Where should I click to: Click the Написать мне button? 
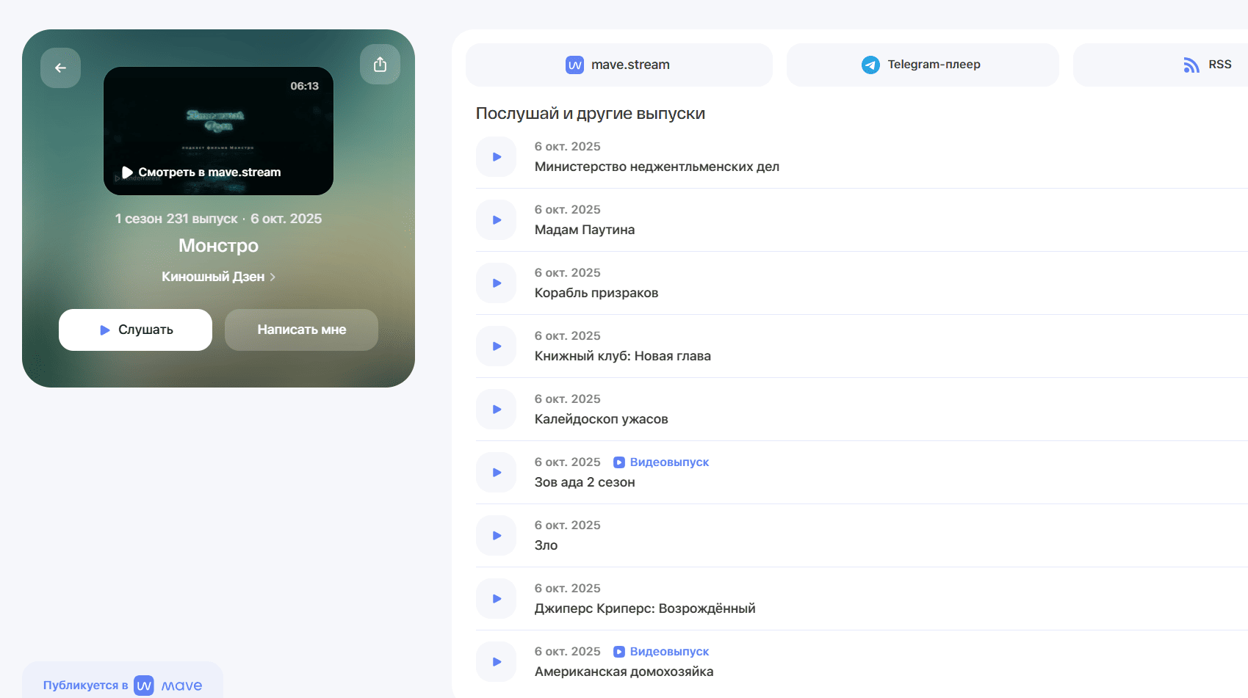[301, 330]
